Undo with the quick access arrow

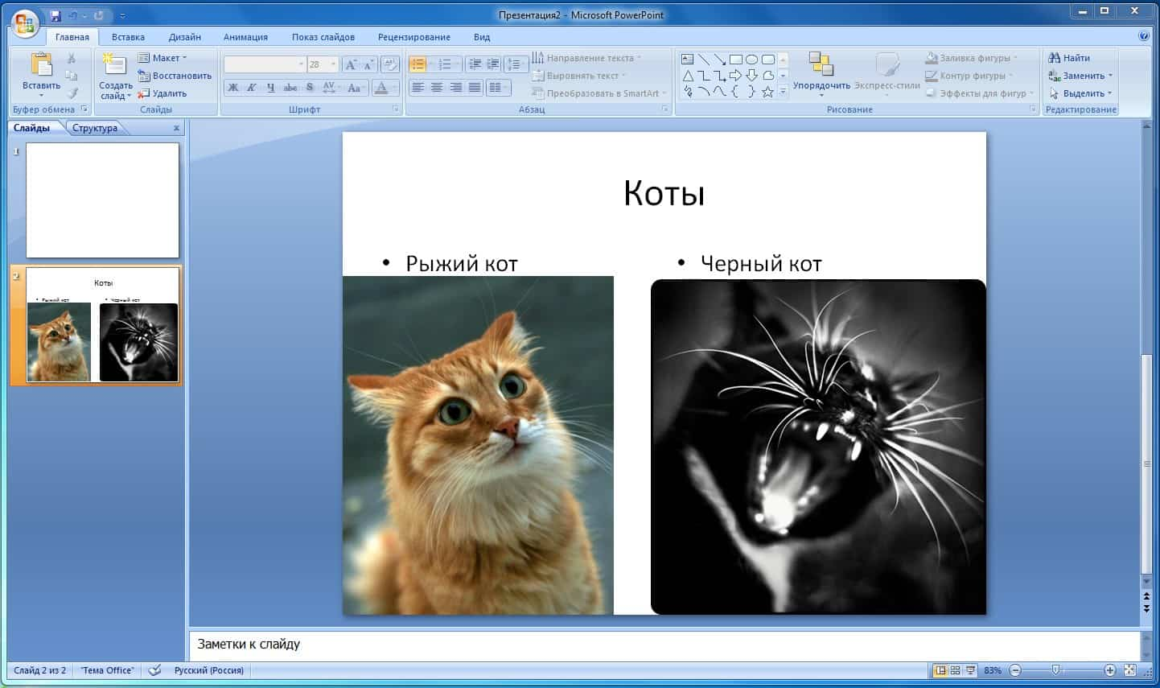pos(73,15)
